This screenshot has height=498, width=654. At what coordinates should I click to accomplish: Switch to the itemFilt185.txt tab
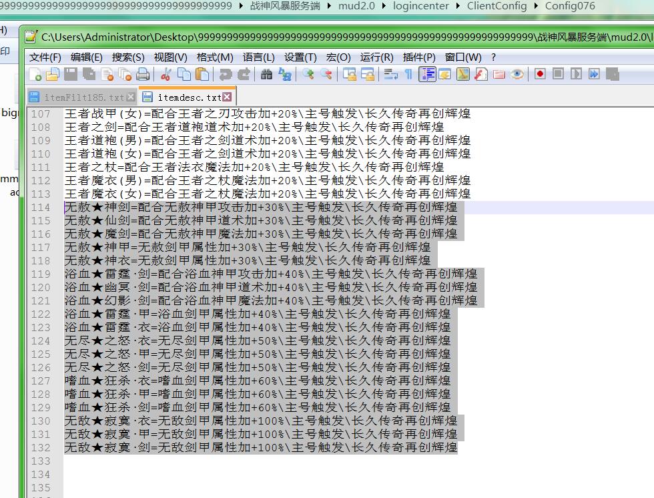pos(80,97)
